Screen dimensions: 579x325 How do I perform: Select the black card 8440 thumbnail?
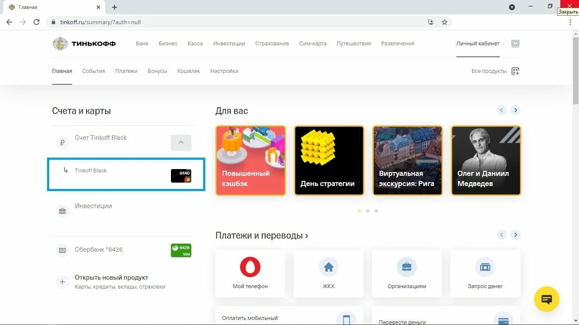pyautogui.click(x=181, y=176)
